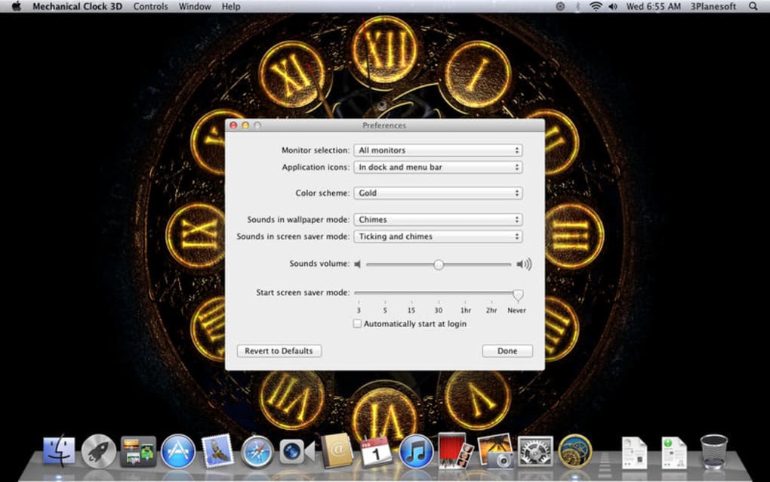
Task: Open the Monitor selection dropdown
Action: (x=438, y=150)
